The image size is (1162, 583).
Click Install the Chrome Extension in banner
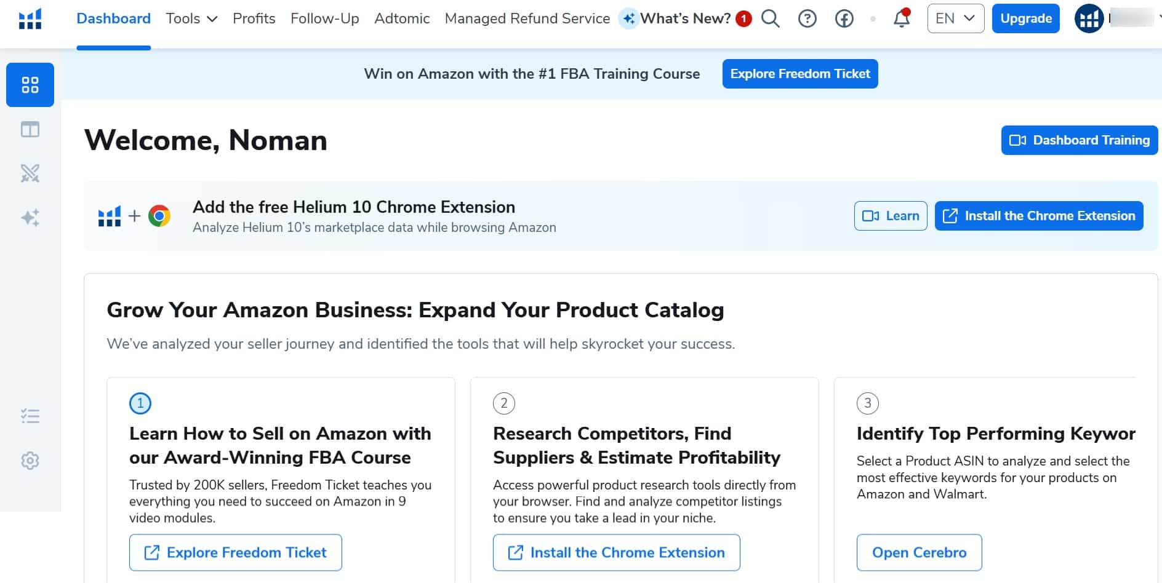[1039, 216]
